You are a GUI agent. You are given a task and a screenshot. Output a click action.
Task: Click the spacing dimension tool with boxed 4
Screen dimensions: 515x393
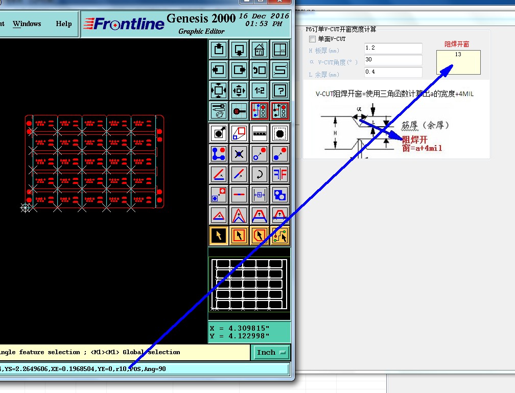(260, 195)
